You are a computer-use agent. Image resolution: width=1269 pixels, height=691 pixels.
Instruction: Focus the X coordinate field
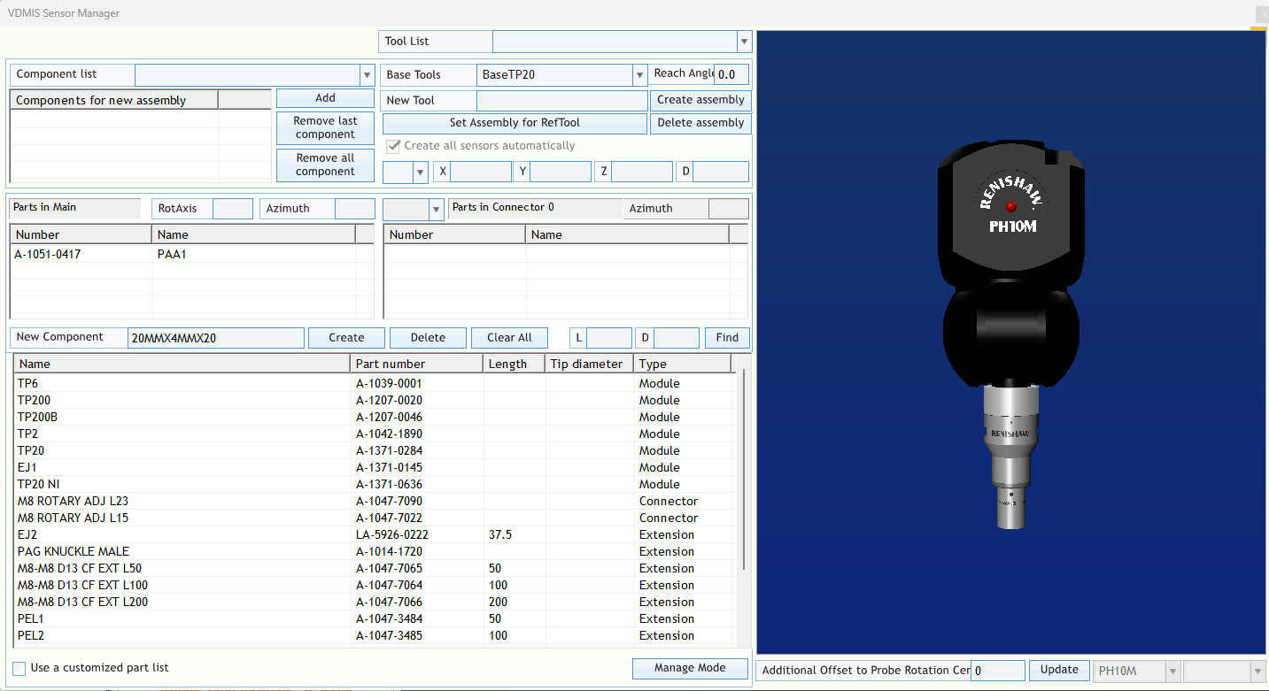(x=481, y=173)
